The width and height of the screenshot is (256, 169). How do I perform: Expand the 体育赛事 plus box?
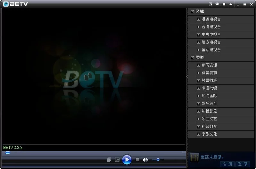(x=198, y=73)
